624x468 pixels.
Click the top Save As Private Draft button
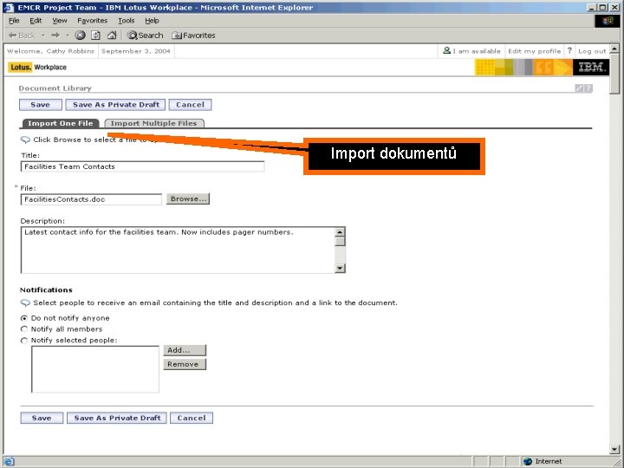point(115,105)
